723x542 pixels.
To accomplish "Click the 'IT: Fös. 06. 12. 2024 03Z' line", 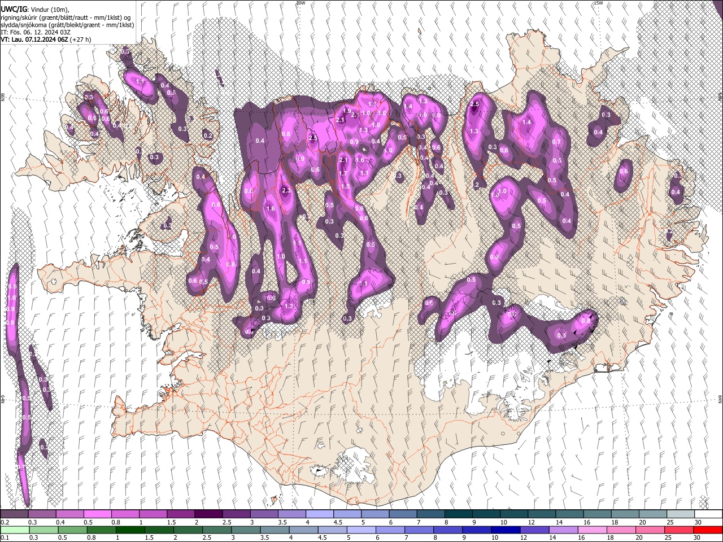I will click(36, 33).
